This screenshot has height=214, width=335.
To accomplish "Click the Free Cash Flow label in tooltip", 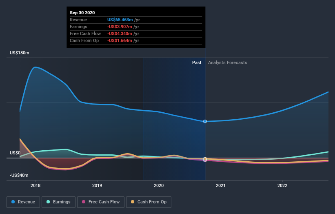I will click(x=85, y=33).
